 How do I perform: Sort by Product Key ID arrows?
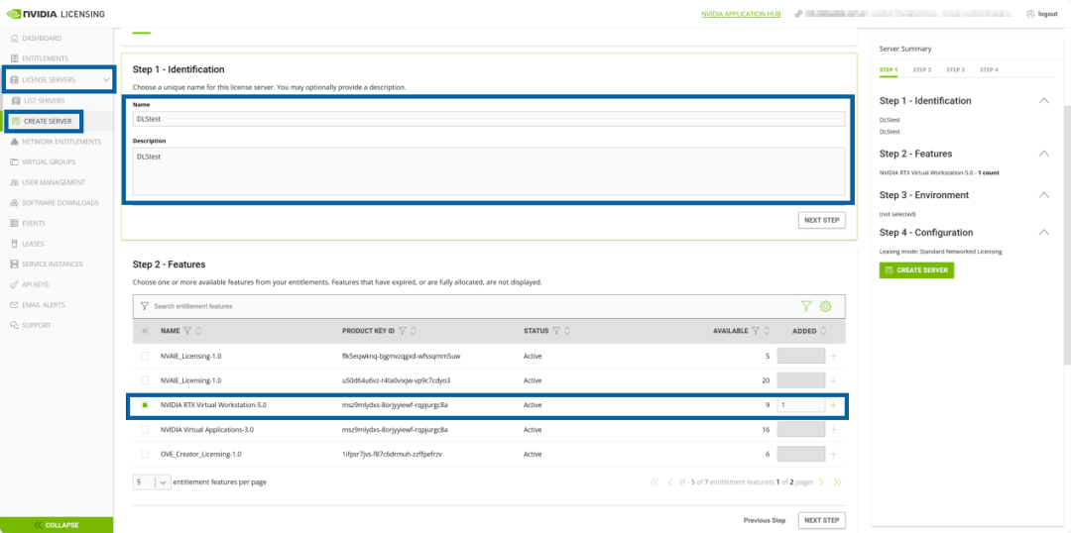pos(414,331)
